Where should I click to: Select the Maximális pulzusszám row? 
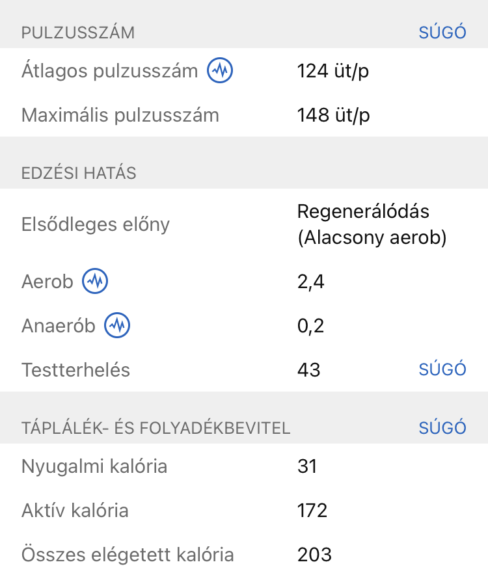pos(120,115)
